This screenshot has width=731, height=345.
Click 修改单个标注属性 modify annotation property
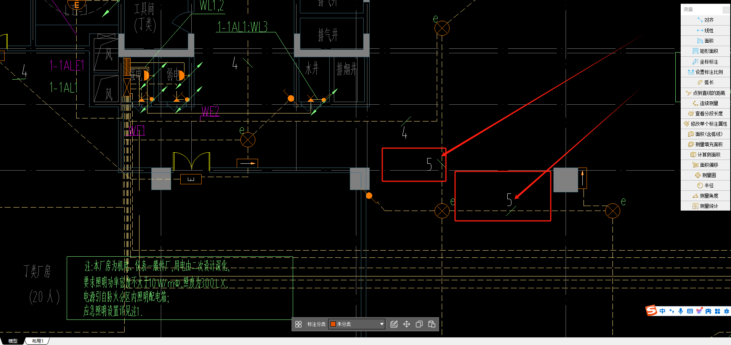705,124
